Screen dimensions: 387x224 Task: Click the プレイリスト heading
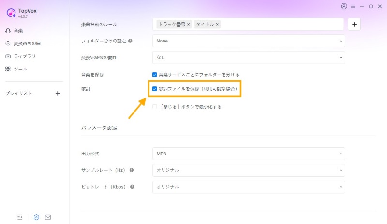coord(19,93)
